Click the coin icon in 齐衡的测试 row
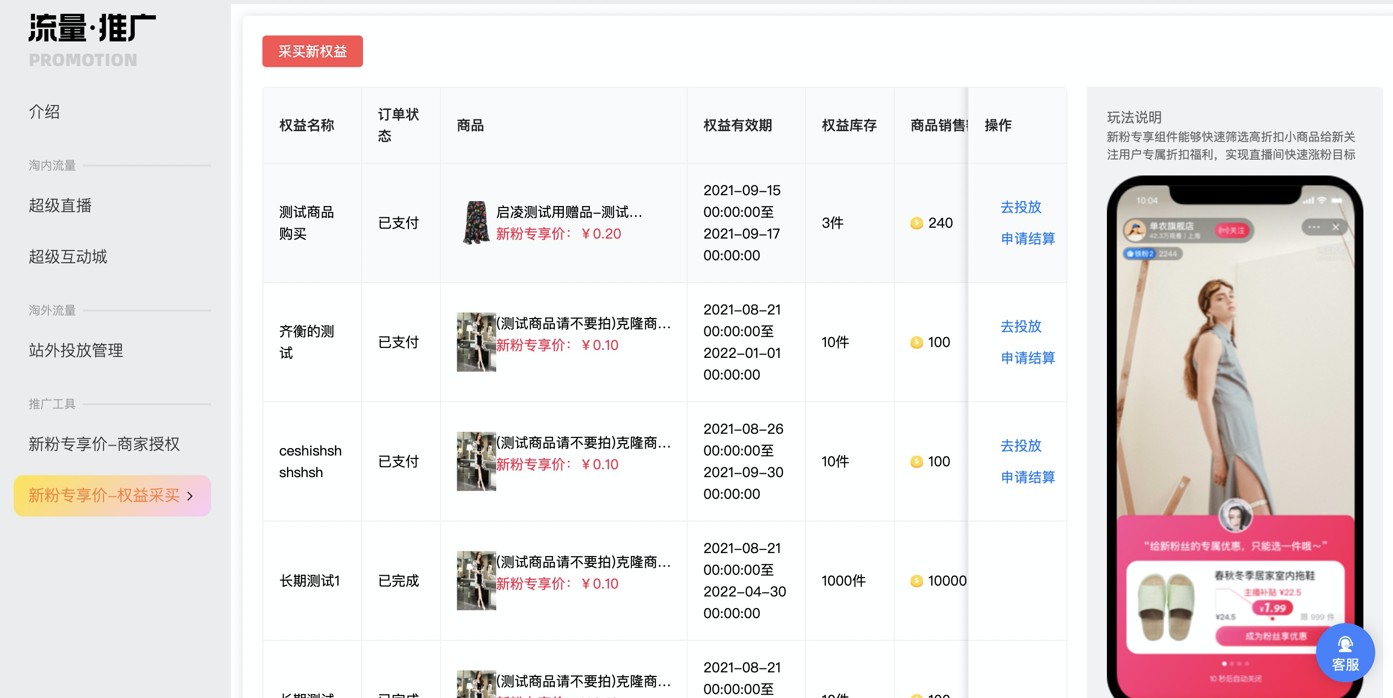 (916, 343)
